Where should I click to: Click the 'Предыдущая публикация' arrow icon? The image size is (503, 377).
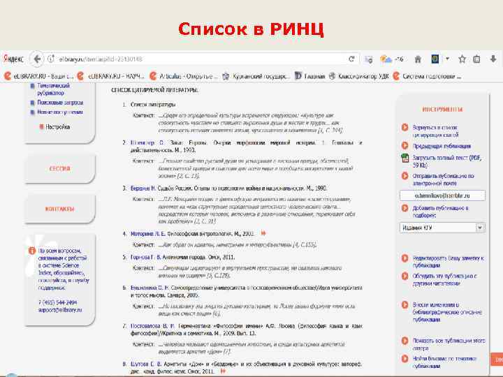pyautogui.click(x=404, y=146)
